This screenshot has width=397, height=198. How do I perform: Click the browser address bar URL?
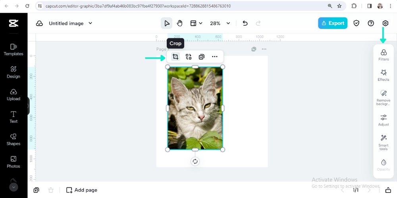tap(138, 6)
